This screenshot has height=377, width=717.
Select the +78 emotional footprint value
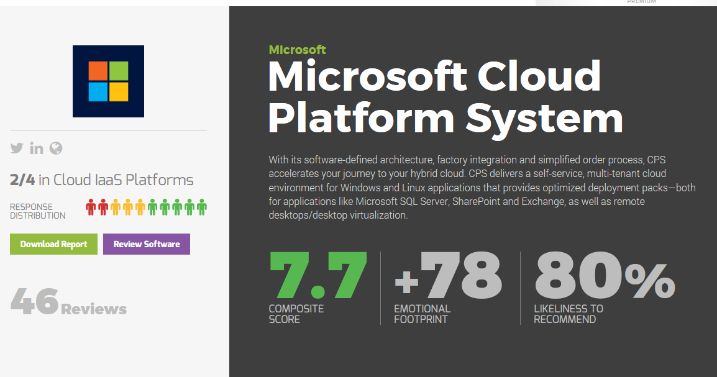[x=448, y=276]
